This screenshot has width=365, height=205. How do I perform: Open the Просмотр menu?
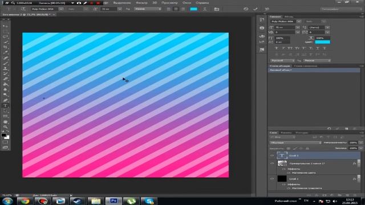(x=169, y=3)
